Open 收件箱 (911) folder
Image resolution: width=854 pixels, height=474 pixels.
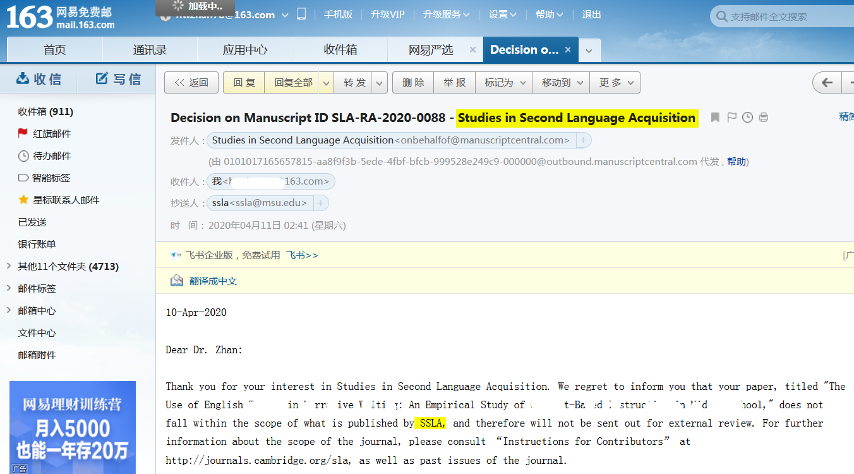click(45, 111)
